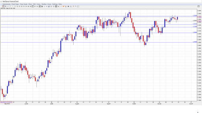
Task: Switch to the 2H time scale
Action: click(26, 6)
